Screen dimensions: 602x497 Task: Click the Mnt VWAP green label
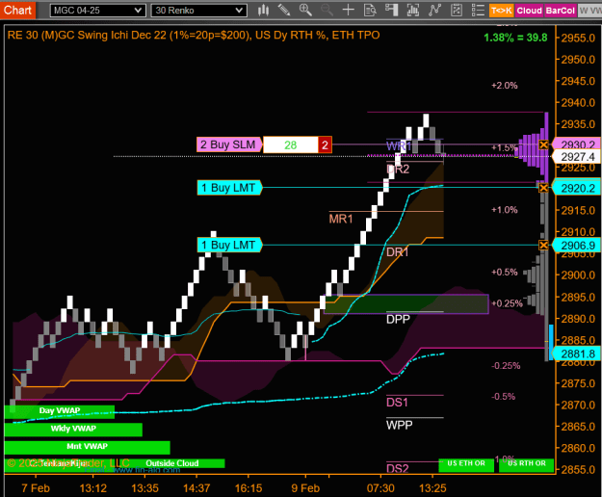(87, 447)
